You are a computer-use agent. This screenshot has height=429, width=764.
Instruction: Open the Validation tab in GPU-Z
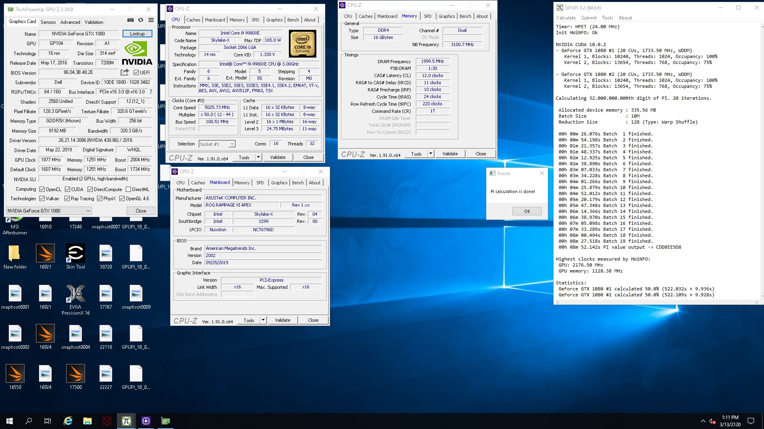click(x=94, y=22)
